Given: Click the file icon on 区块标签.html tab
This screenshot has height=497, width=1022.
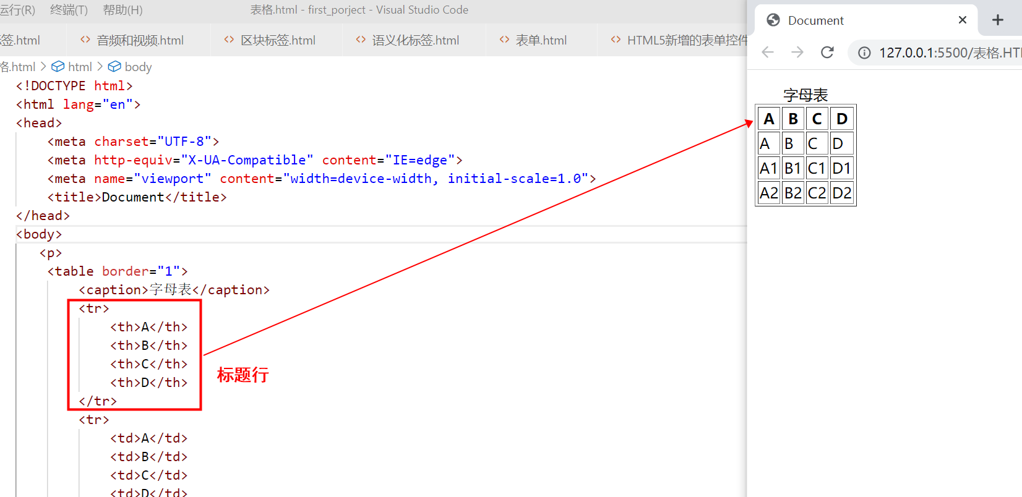Looking at the screenshot, I should pos(229,40).
